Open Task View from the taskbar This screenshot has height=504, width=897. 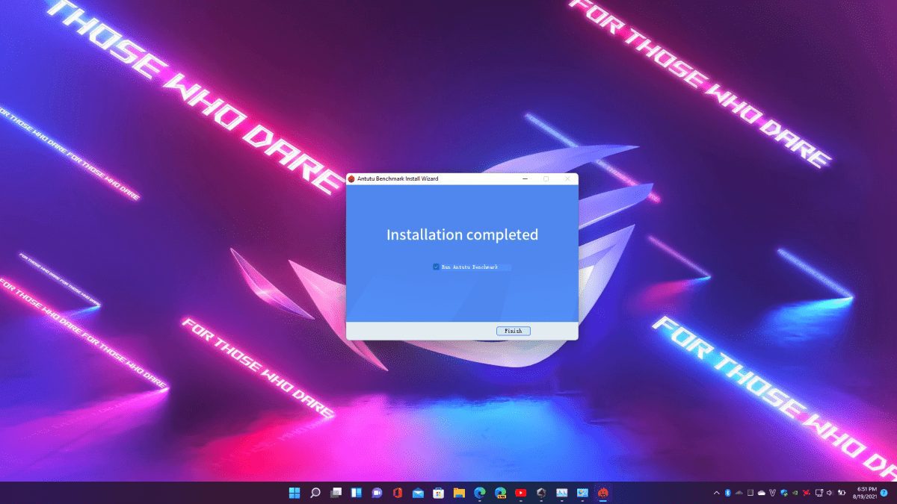coord(336,493)
